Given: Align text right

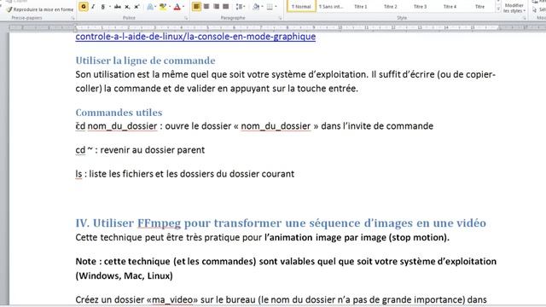Looking at the screenshot, I should coord(216,7).
